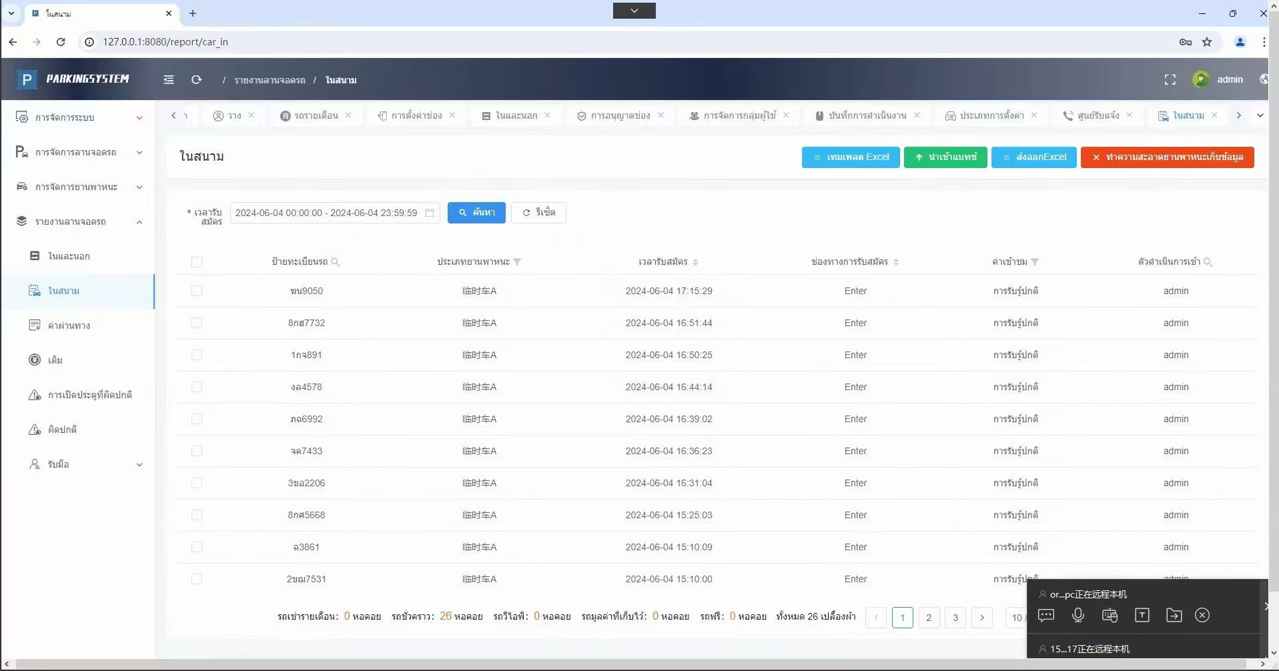This screenshot has width=1279, height=671.
Task: Collapse sidebar using the menu fold icon
Action: (x=169, y=79)
